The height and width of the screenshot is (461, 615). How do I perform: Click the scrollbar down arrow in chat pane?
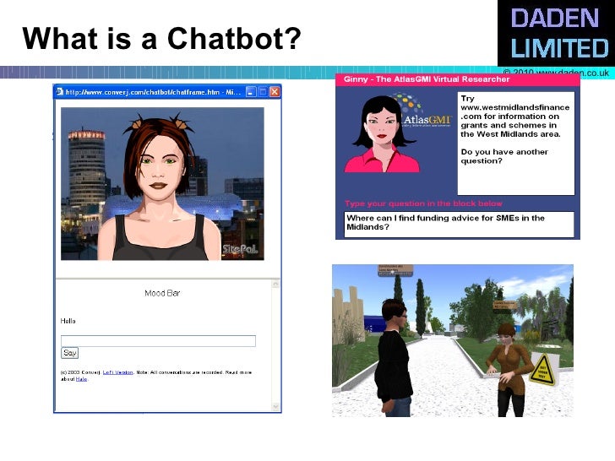275,406
